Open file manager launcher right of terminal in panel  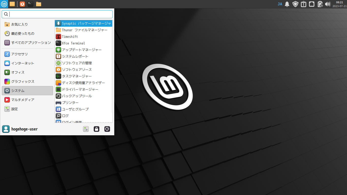(39, 4)
